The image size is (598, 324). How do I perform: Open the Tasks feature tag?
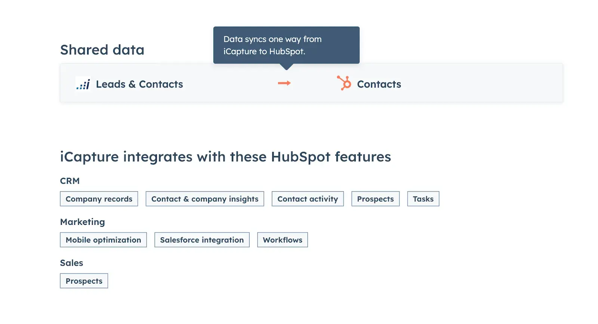423,199
